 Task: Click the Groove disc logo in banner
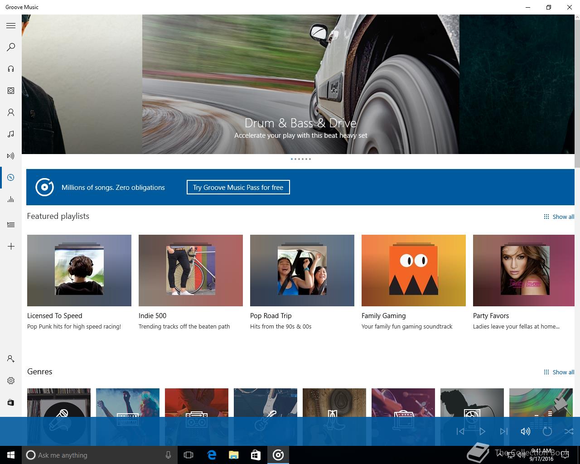click(x=45, y=187)
